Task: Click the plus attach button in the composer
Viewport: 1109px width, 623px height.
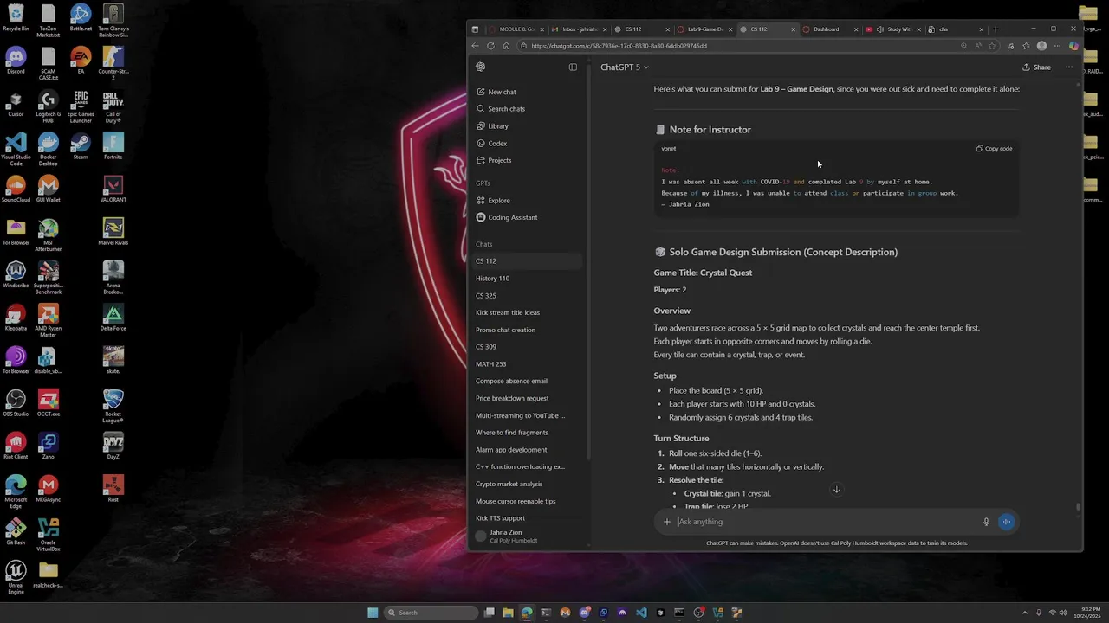Action: 666,522
